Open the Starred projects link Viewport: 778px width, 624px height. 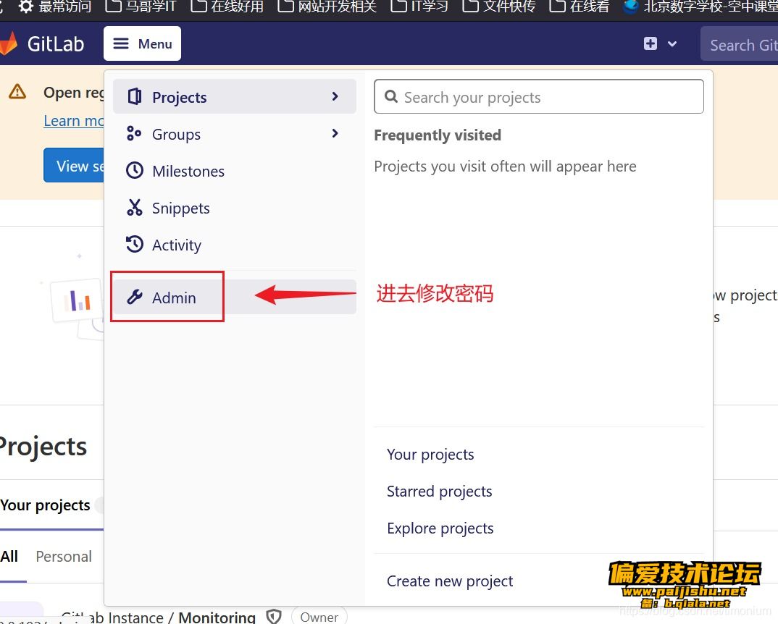(439, 491)
